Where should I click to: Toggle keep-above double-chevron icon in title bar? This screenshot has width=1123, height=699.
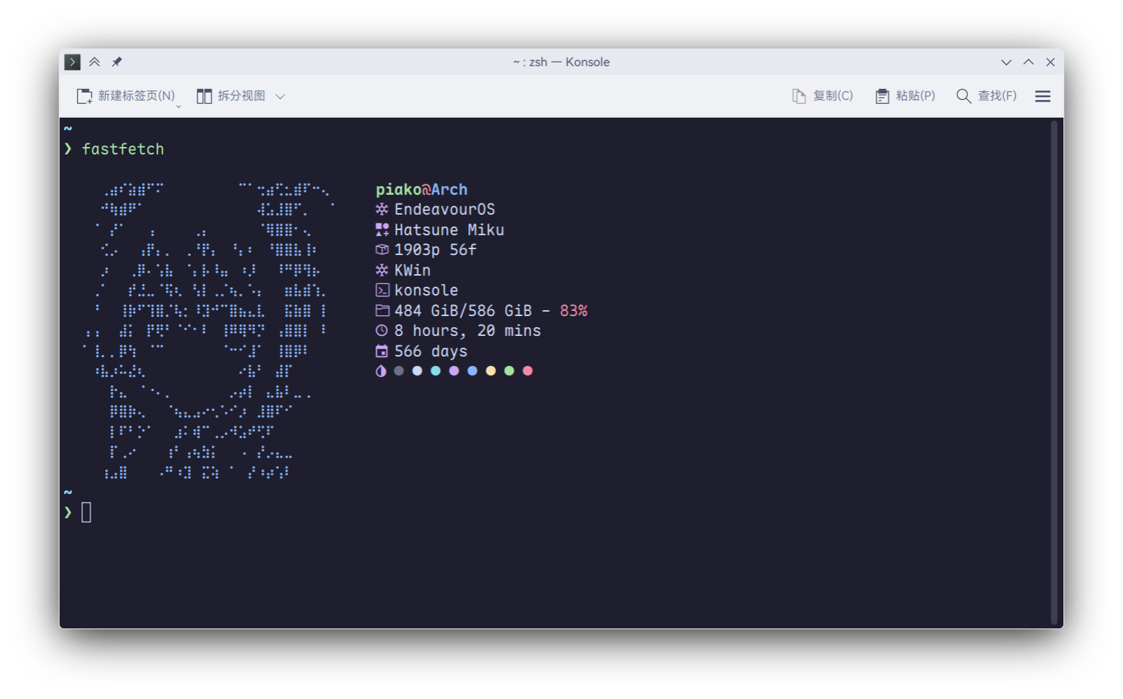(x=95, y=62)
